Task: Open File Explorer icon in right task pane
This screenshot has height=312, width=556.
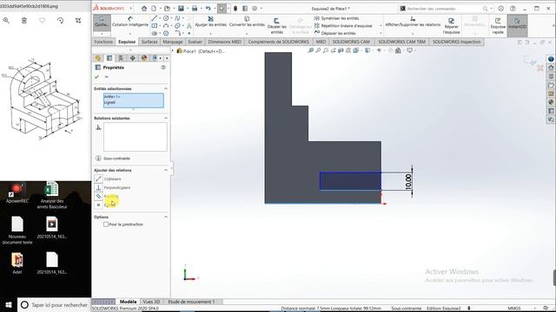Action: [x=551, y=85]
